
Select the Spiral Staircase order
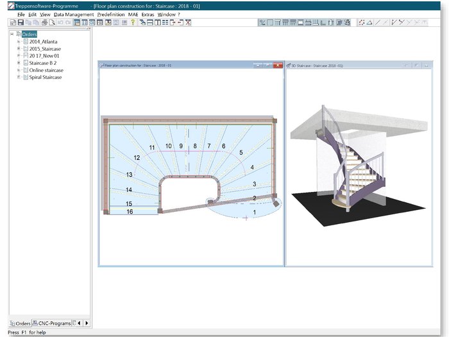point(46,77)
